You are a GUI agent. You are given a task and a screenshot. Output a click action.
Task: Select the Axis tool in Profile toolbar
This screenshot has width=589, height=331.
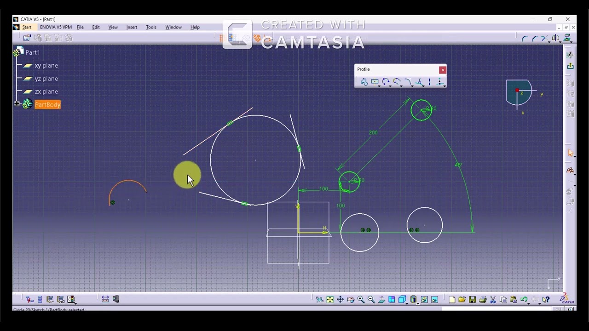pos(429,82)
